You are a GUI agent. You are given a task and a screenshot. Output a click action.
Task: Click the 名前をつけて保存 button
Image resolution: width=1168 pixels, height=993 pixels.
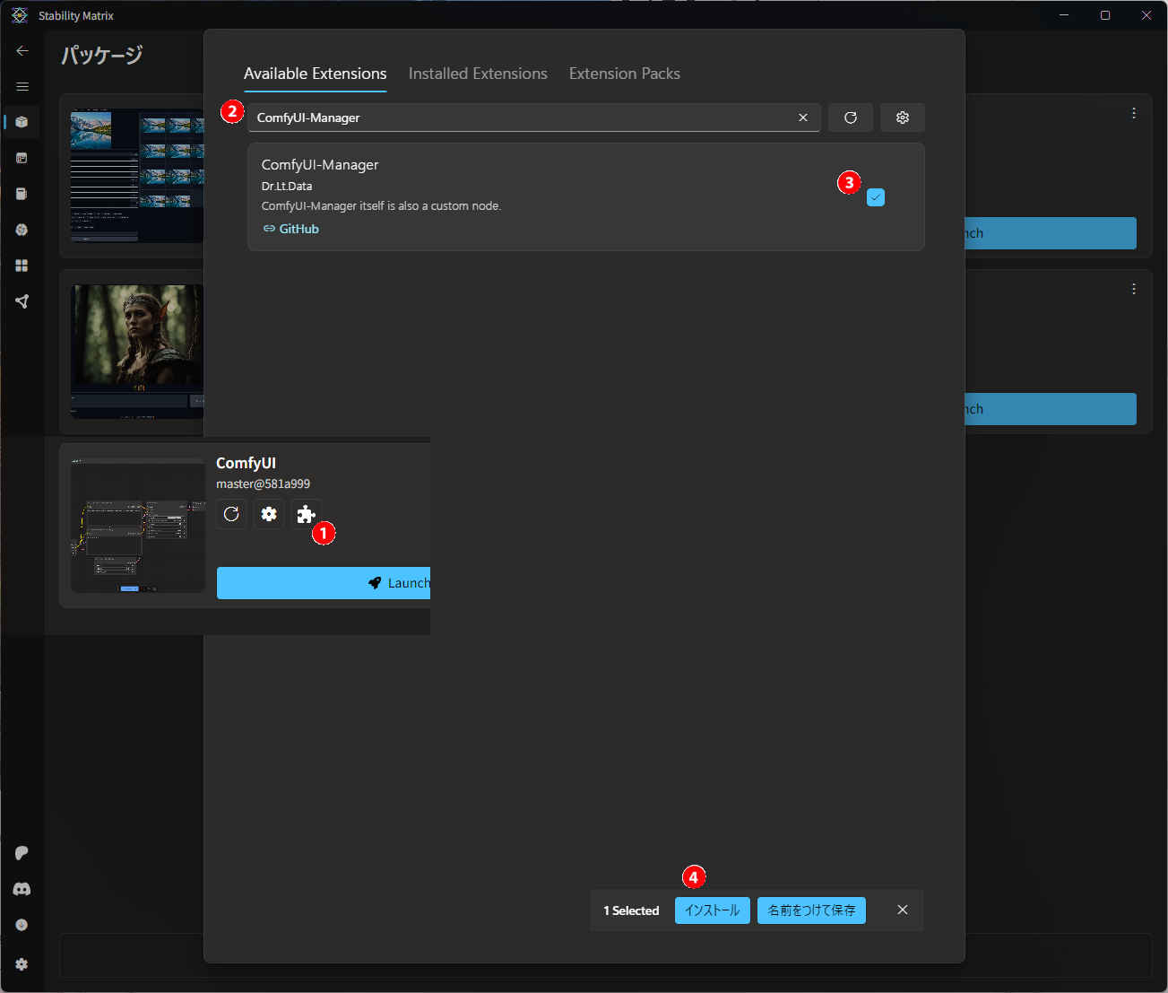[811, 910]
